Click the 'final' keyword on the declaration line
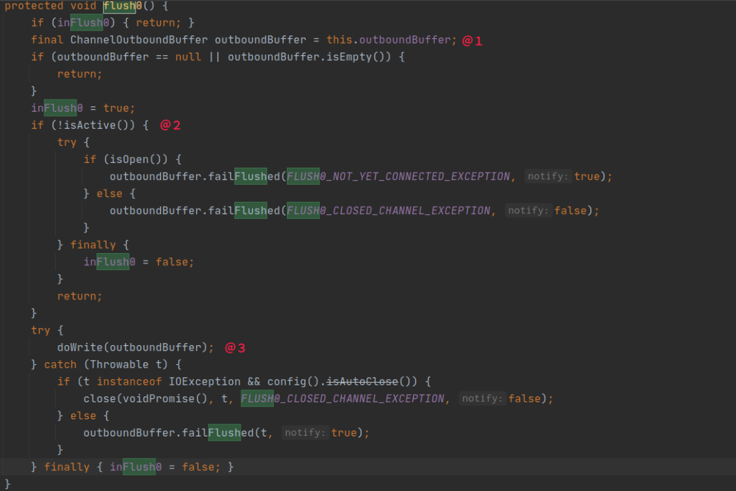Viewport: 736px width, 491px height. tap(47, 40)
